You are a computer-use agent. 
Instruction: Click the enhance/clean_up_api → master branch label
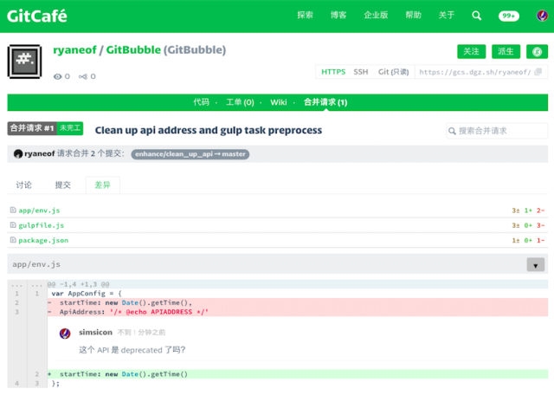pyautogui.click(x=190, y=154)
